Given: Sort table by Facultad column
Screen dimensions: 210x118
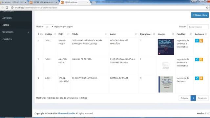Looking at the screenshot, I should 184,34.
